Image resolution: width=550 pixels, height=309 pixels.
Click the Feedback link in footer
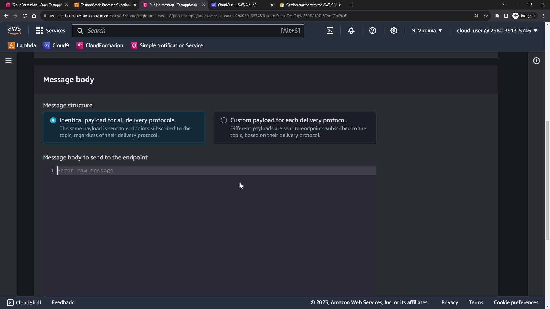63,302
